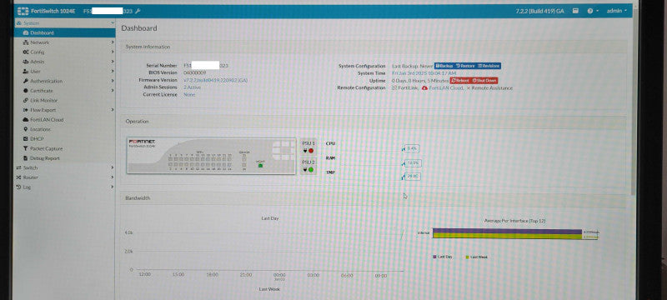Click the red Reboot button
Viewport: 667px width, 300px height.
click(x=460, y=80)
